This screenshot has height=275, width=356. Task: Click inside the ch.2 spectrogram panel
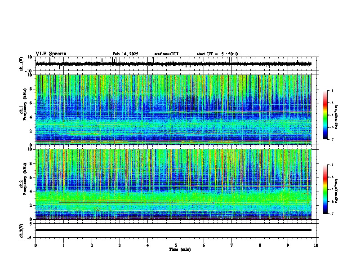173,184
